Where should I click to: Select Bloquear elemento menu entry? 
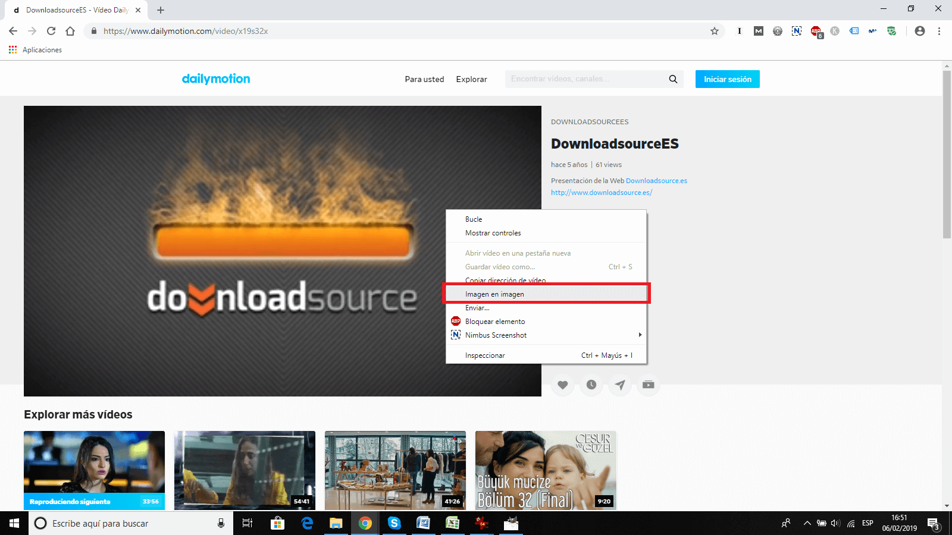pyautogui.click(x=546, y=322)
